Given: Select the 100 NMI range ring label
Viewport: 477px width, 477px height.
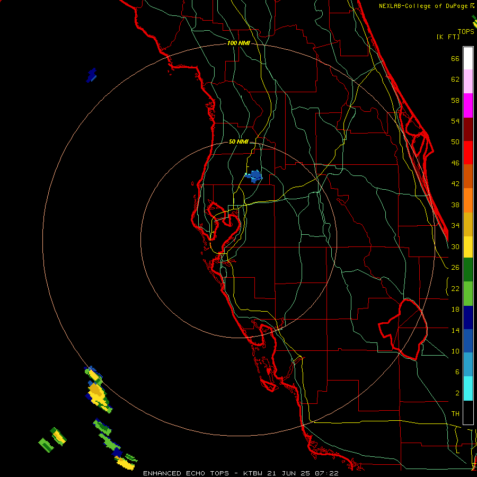Looking at the screenshot, I should [x=238, y=43].
